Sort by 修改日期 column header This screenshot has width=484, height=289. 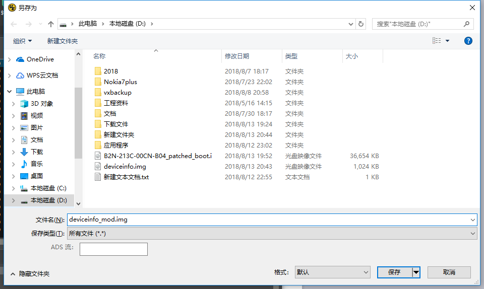point(237,56)
